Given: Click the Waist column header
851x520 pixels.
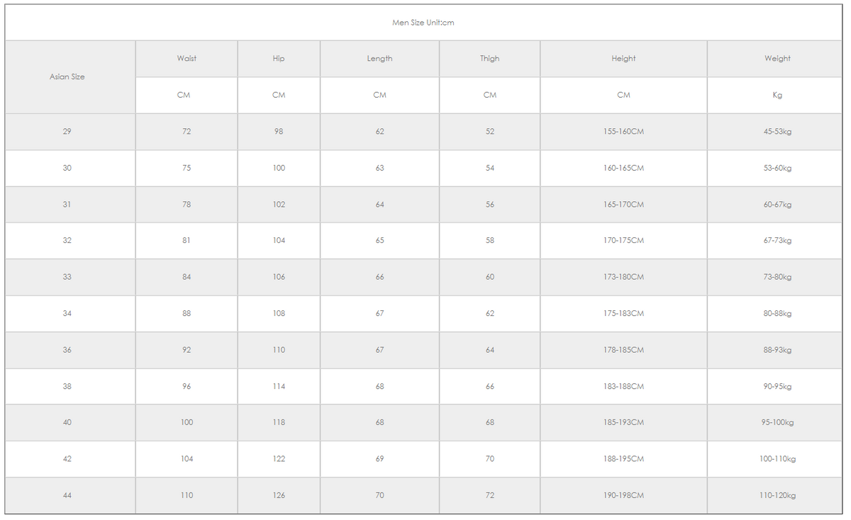Looking at the screenshot, I should tap(187, 59).
